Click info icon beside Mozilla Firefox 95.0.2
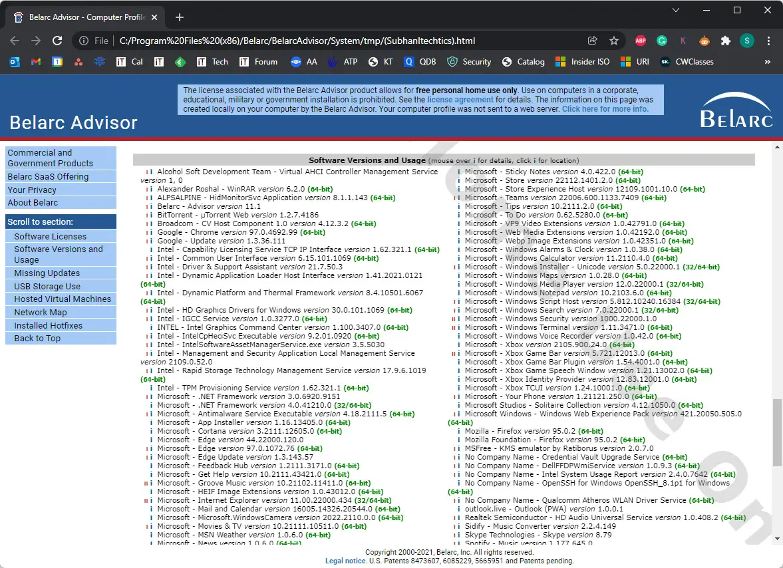This screenshot has width=783, height=568. point(459,431)
